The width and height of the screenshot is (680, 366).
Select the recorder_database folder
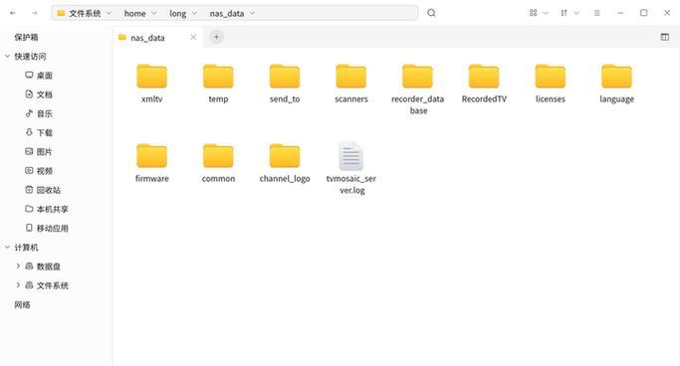click(x=417, y=90)
